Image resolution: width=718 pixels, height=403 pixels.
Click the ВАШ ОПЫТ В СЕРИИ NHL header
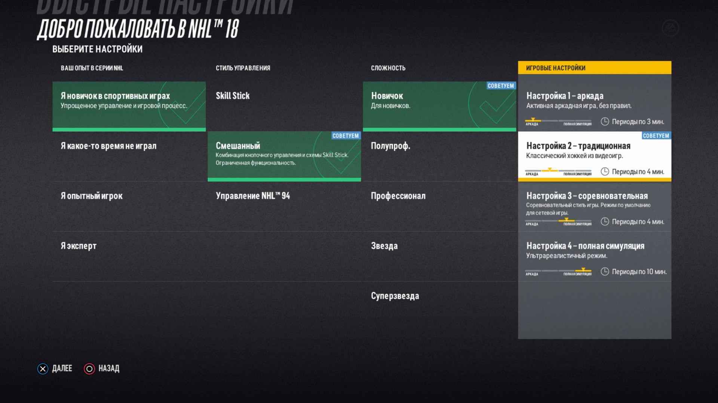(x=92, y=68)
